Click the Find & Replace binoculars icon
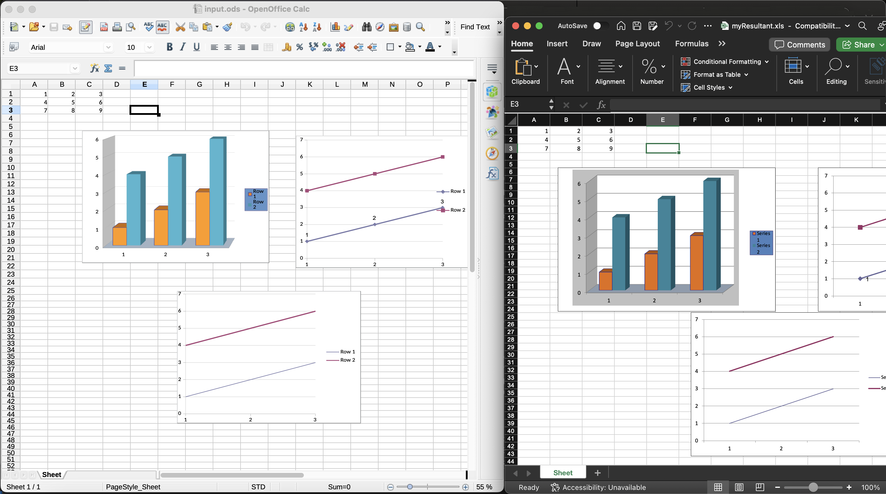This screenshot has height=494, width=886. [x=366, y=27]
